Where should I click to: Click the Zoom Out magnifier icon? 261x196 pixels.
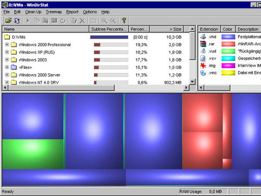[x=113, y=21]
